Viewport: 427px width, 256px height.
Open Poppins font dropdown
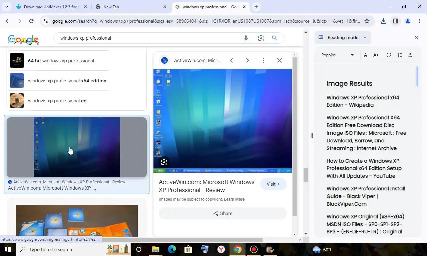[x=337, y=55]
